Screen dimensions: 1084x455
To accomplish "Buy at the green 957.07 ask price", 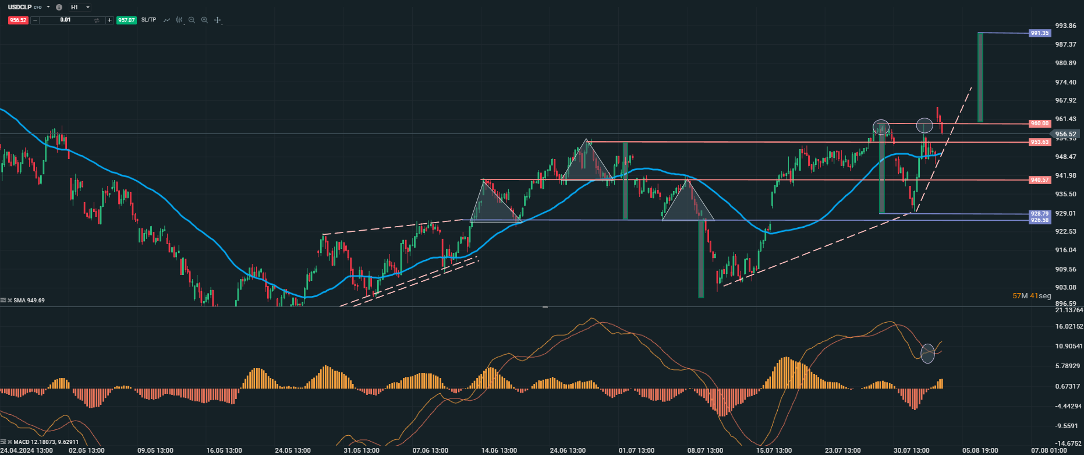I will [x=126, y=20].
